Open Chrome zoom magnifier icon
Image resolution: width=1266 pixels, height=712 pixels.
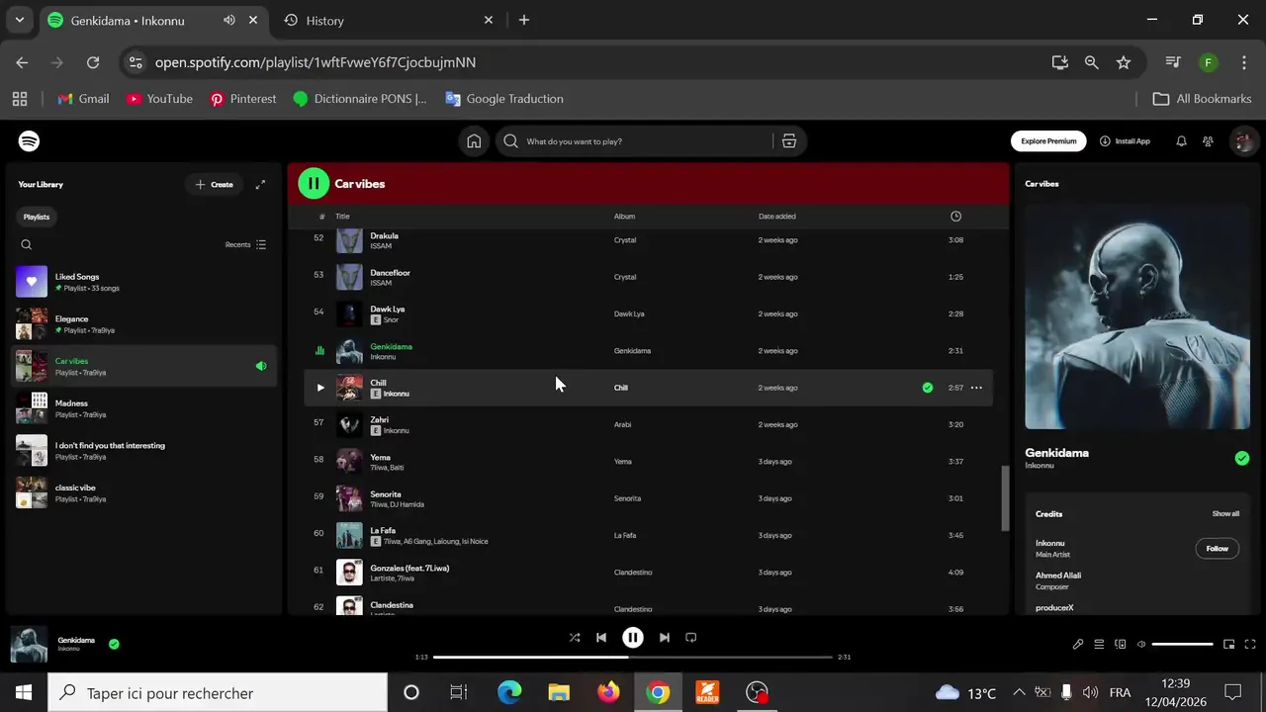click(x=1092, y=62)
